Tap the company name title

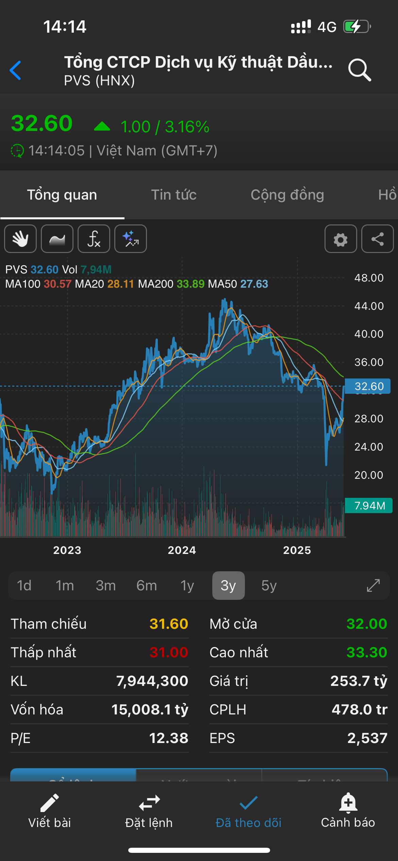(198, 62)
